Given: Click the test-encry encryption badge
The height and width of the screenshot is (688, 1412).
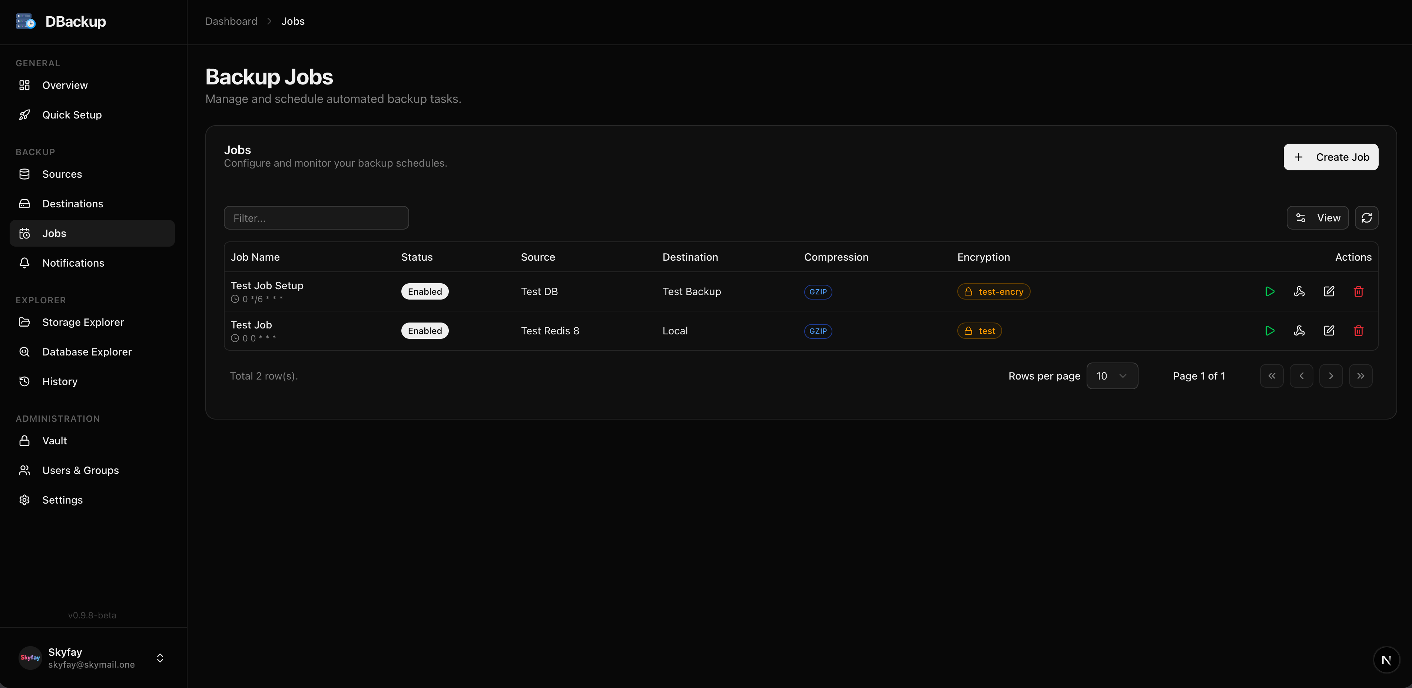Looking at the screenshot, I should click(x=993, y=291).
